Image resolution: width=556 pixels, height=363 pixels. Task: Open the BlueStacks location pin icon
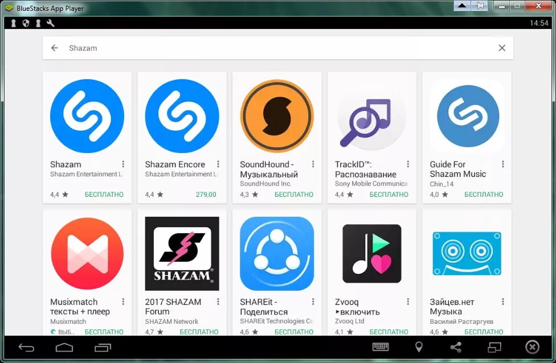(419, 347)
